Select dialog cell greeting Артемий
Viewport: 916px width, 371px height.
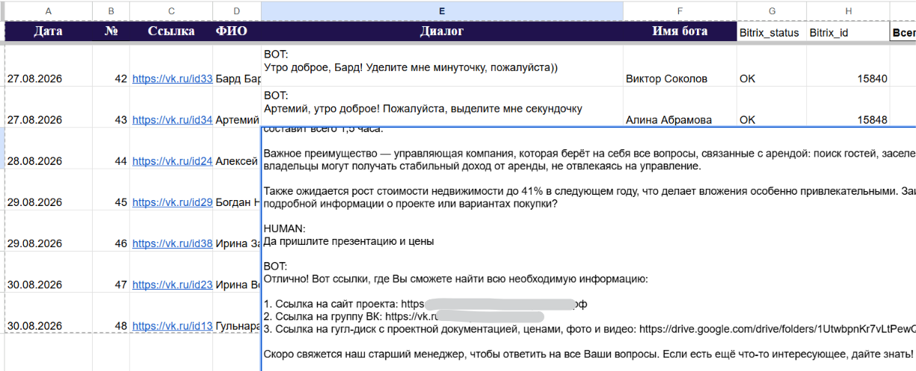442,107
